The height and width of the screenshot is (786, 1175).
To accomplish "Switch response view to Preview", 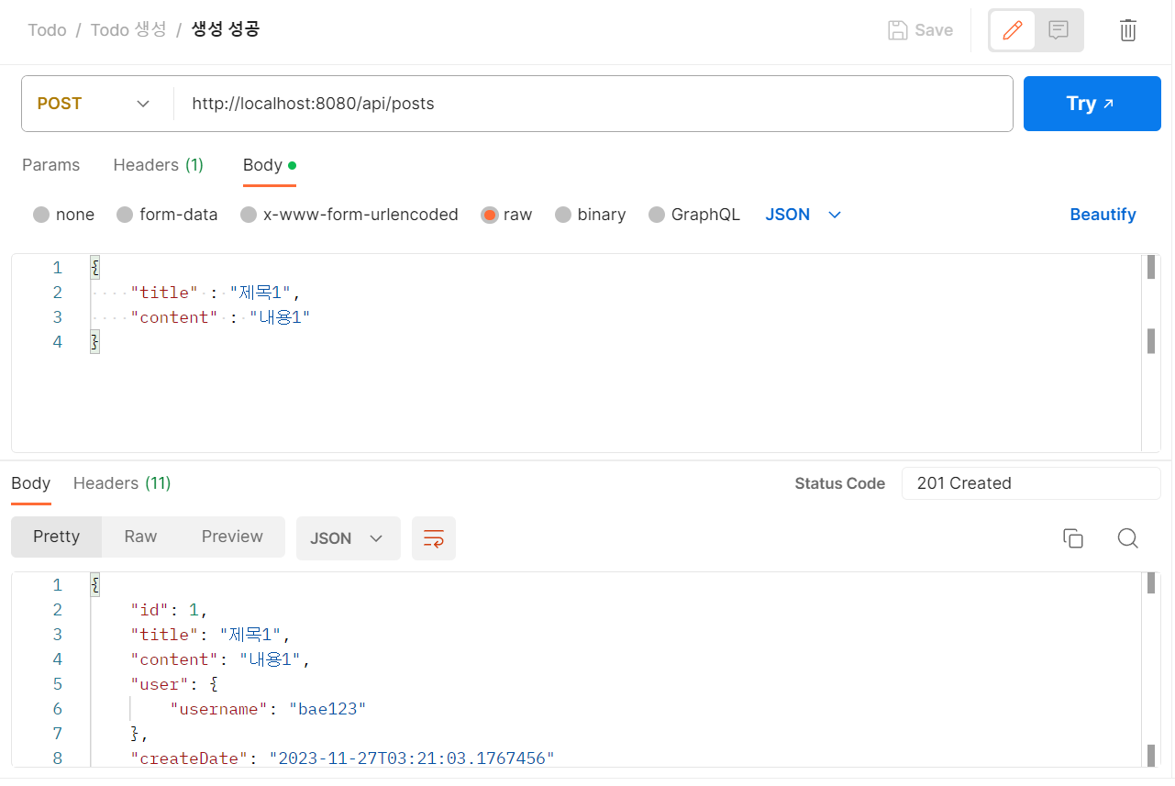I will click(231, 537).
